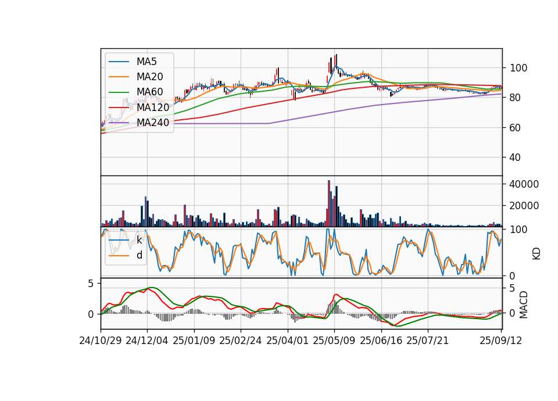Click the 40000 volume axis label
The height and width of the screenshot is (401, 558).
[524, 184]
